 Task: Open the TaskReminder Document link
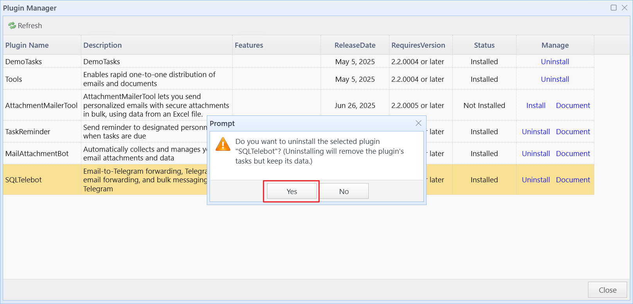click(572, 132)
